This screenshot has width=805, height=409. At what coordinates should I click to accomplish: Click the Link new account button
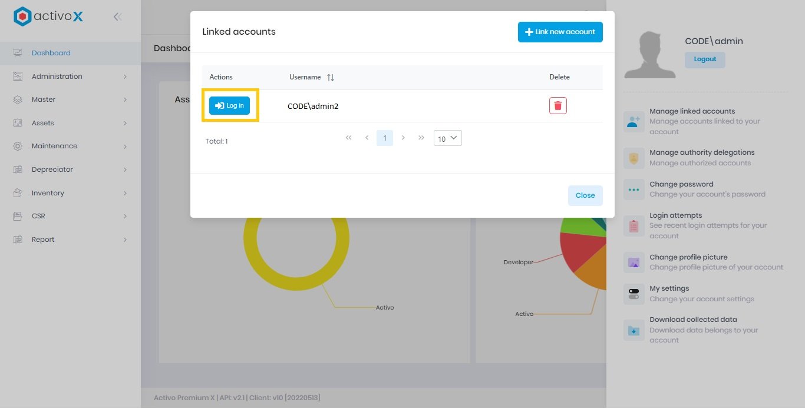pos(560,32)
